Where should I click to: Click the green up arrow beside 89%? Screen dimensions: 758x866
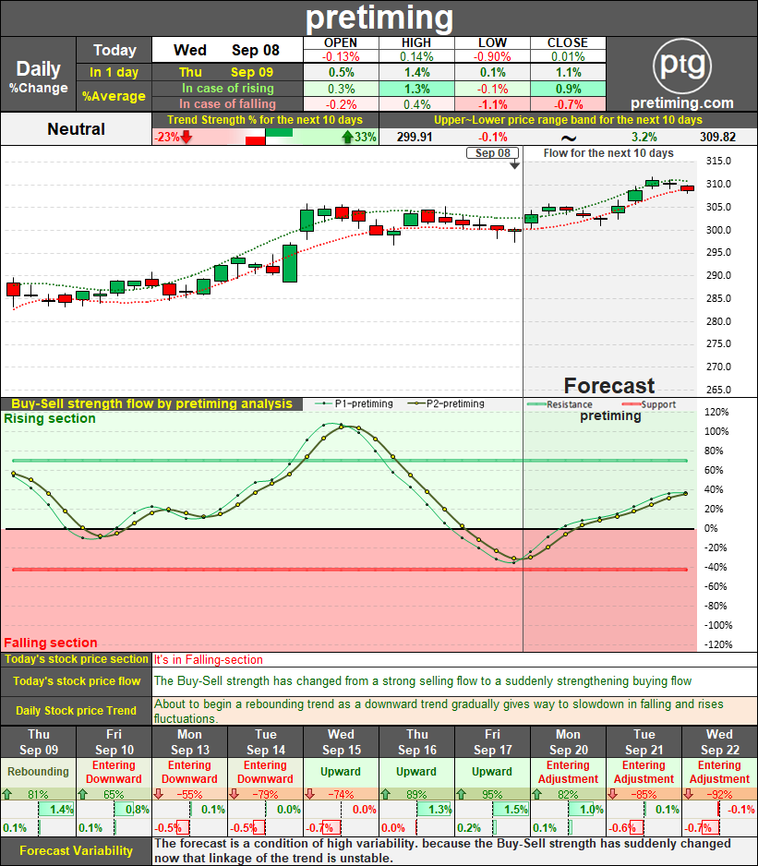coord(386,794)
